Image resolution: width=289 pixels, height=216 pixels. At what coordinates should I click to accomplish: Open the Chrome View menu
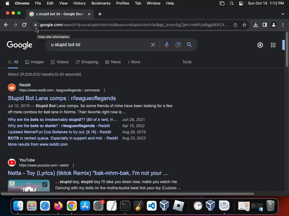[64, 3]
